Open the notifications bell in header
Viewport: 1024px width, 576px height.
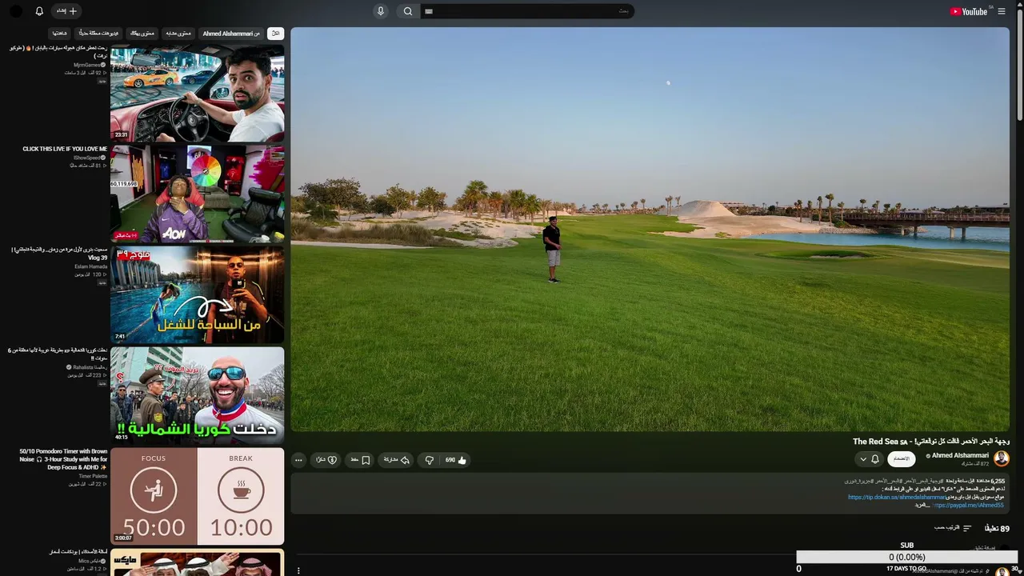tap(39, 11)
